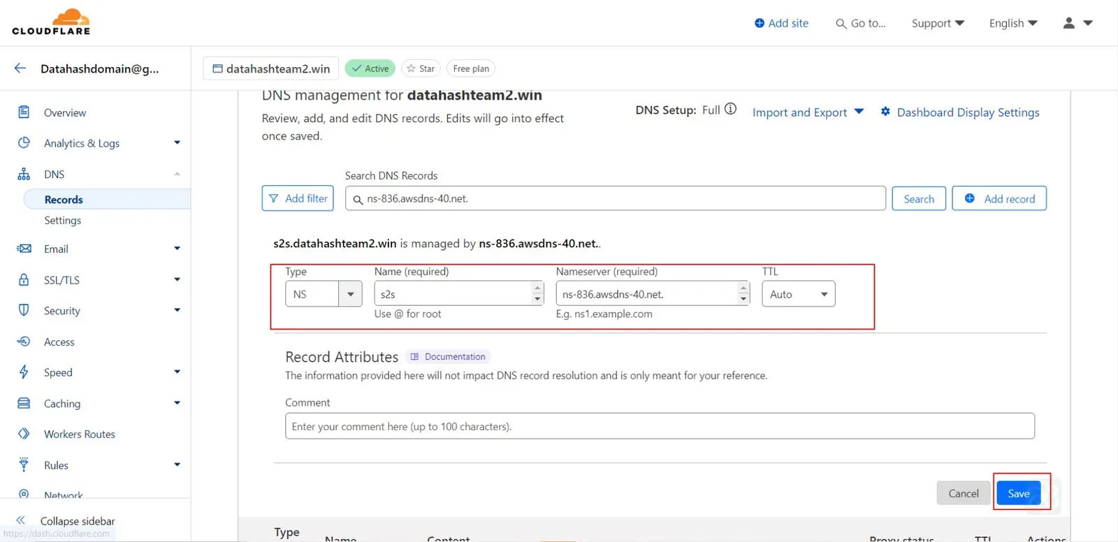Click the back arrow beside account name
Viewport: 1118px width, 542px height.
coord(20,68)
